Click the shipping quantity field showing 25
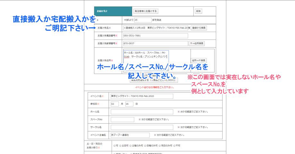The width and height of the screenshot is (295, 154). 142,20
